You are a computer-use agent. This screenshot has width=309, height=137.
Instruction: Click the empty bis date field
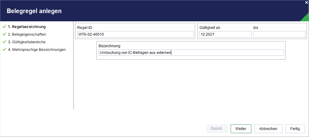pos(279,34)
